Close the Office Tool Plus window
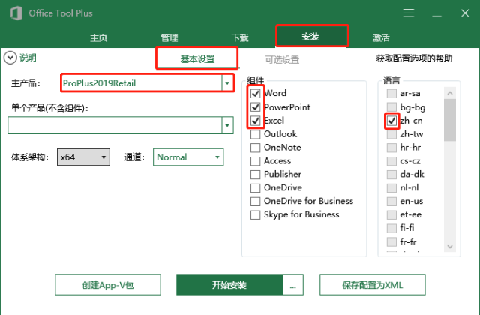The height and width of the screenshot is (315, 480). (x=465, y=13)
